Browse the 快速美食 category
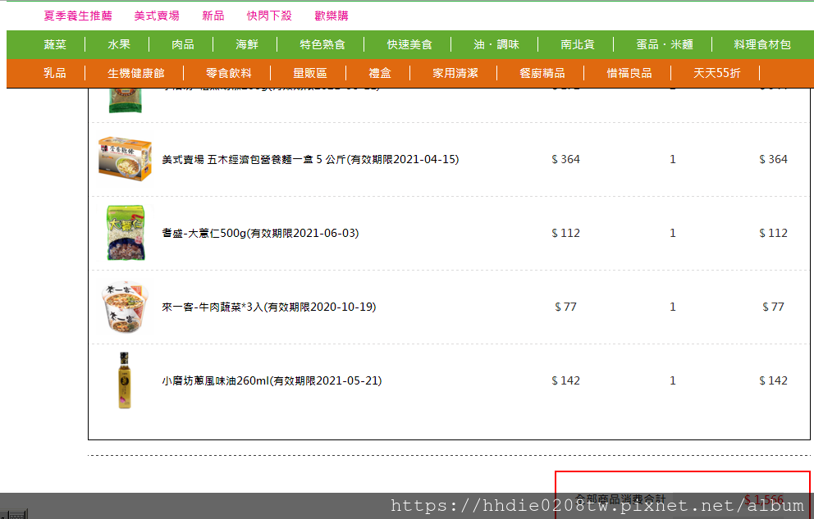Viewport: 814px width, 519px height. [409, 44]
